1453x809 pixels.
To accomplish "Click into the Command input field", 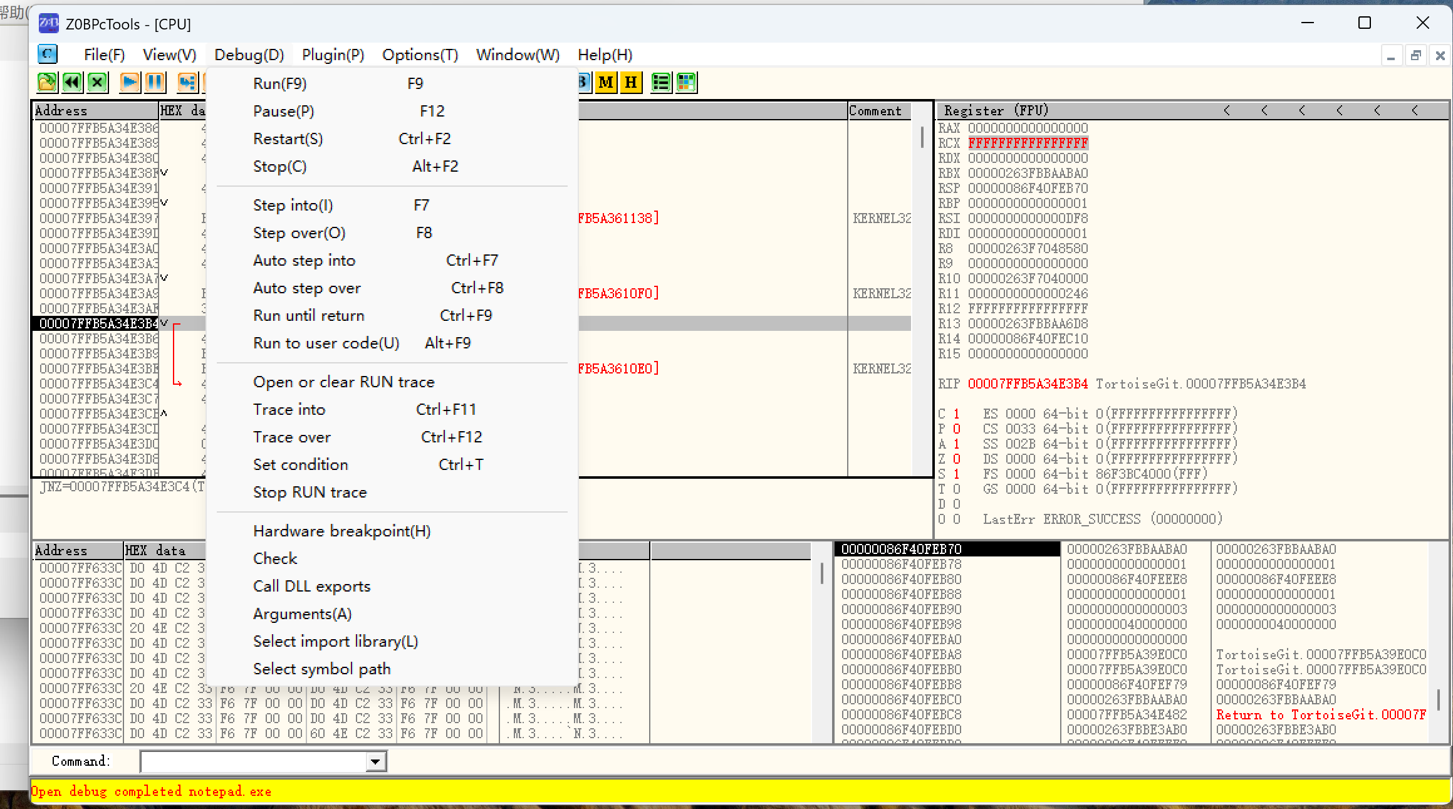I will coord(253,761).
